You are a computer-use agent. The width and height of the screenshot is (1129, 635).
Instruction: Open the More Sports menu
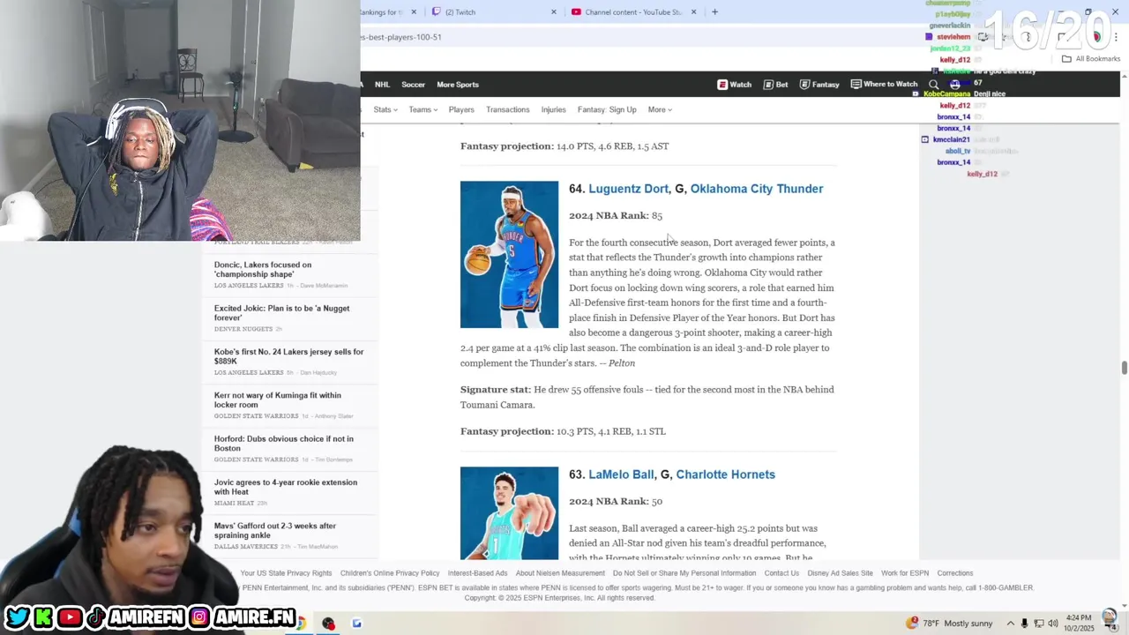(x=458, y=85)
